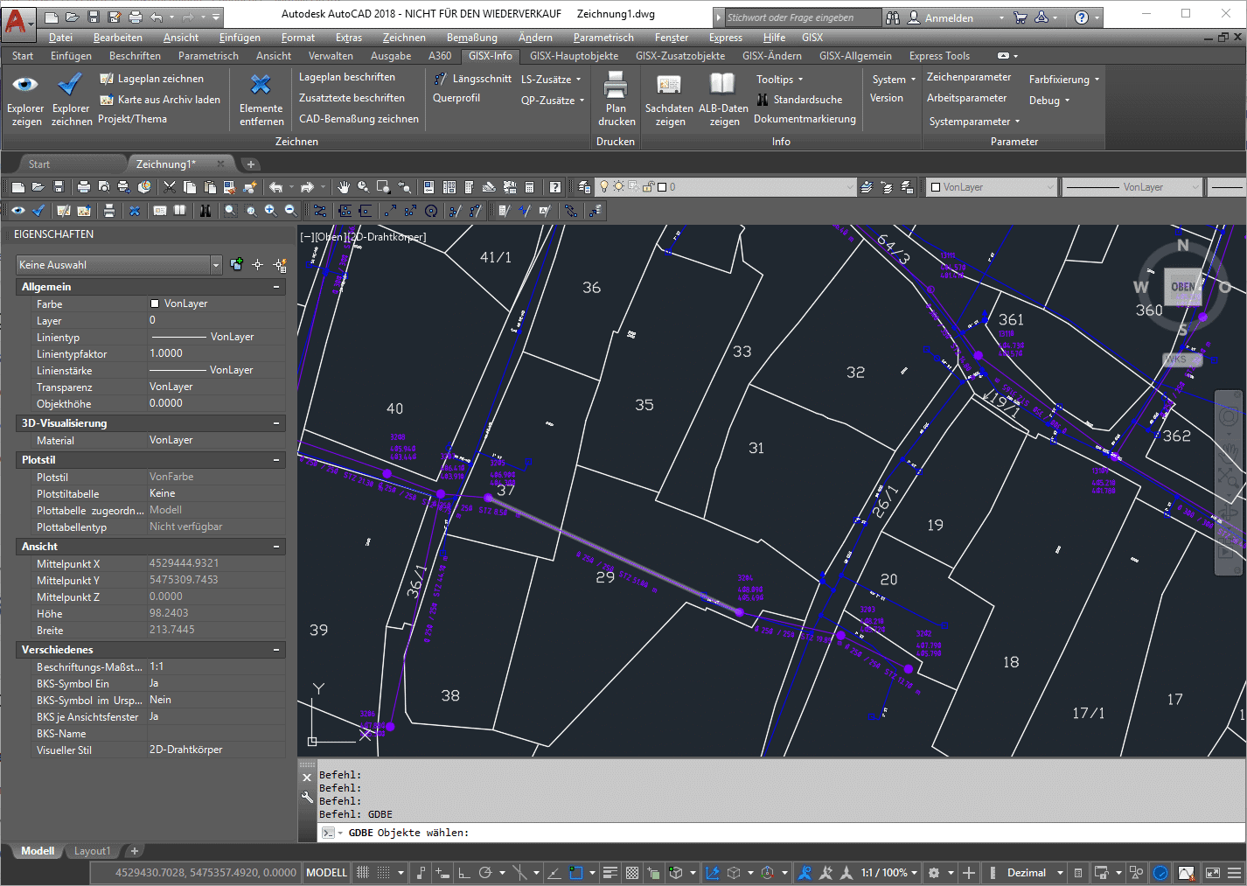The image size is (1247, 886).
Task: Toggle object snap in status bar
Action: pos(575,873)
